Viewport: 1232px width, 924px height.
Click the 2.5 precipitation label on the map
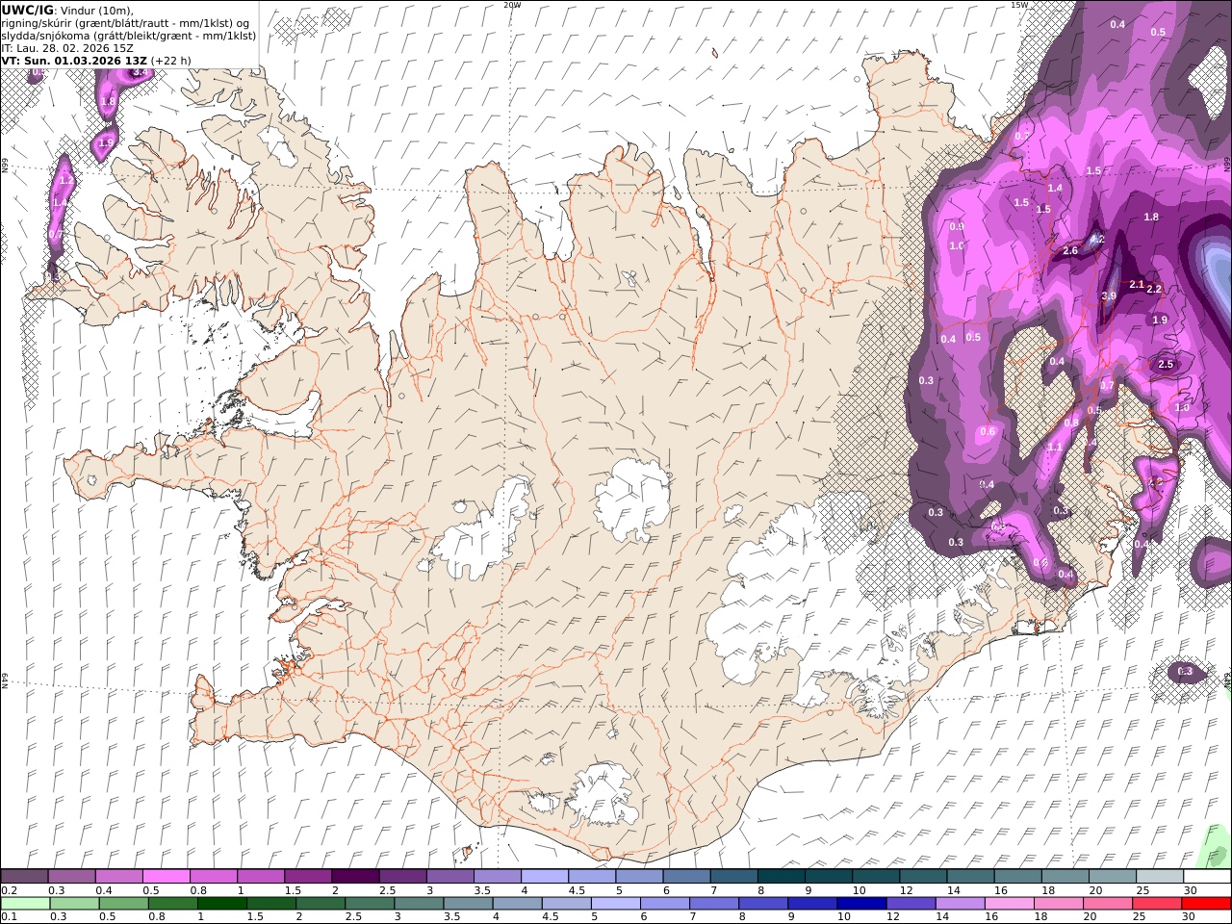(1166, 365)
